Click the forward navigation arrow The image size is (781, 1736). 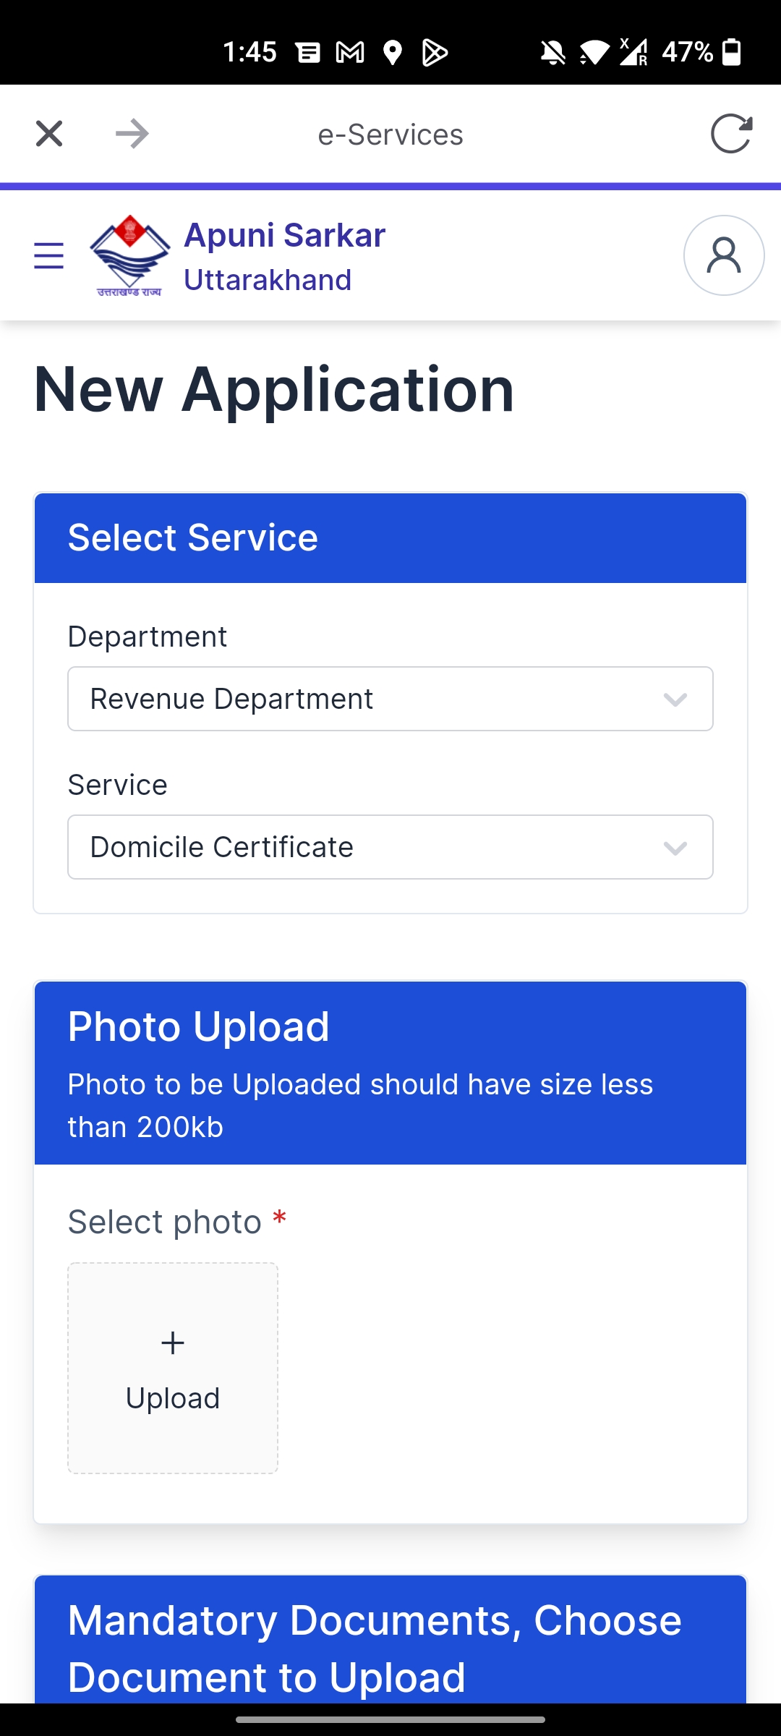pos(132,133)
